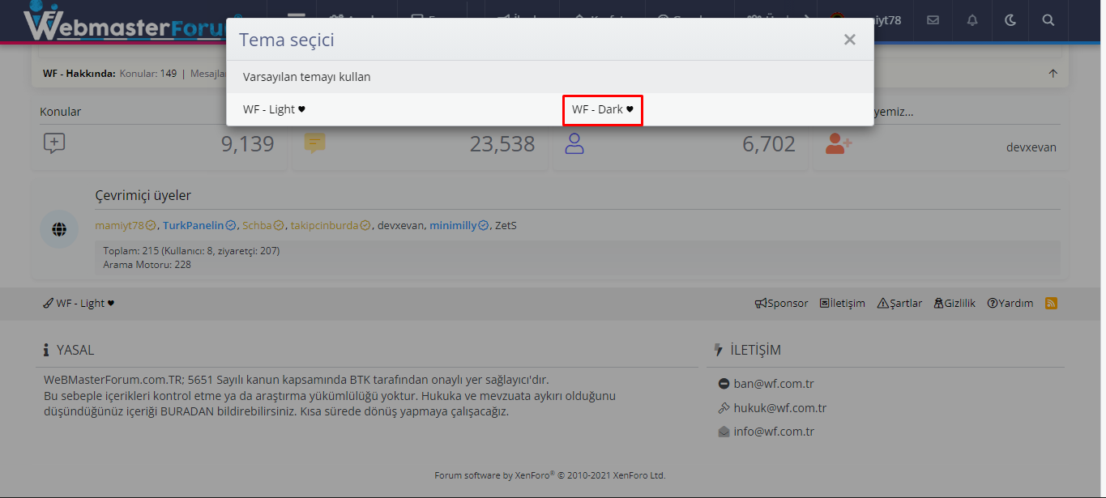The image size is (1106, 498).
Task: Open the Çevrimiçi üyeler heading
Action: point(143,195)
